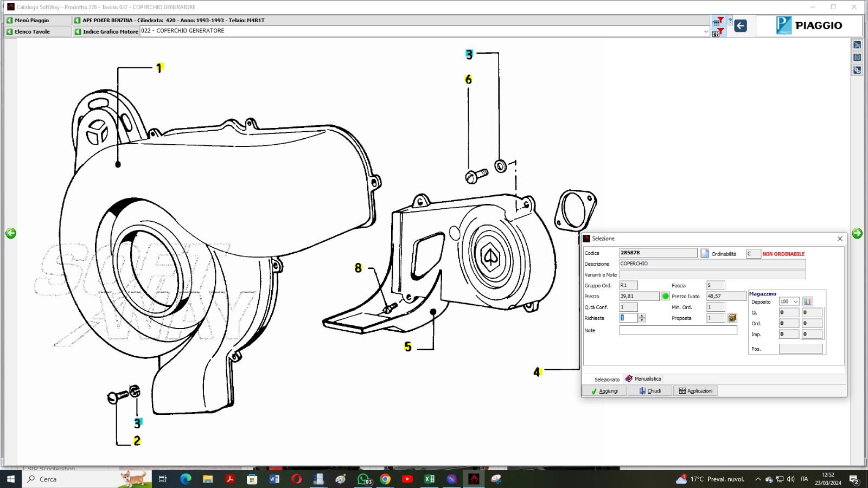868x488 pixels.
Task: Click the blue back arrow icon
Action: (x=741, y=25)
